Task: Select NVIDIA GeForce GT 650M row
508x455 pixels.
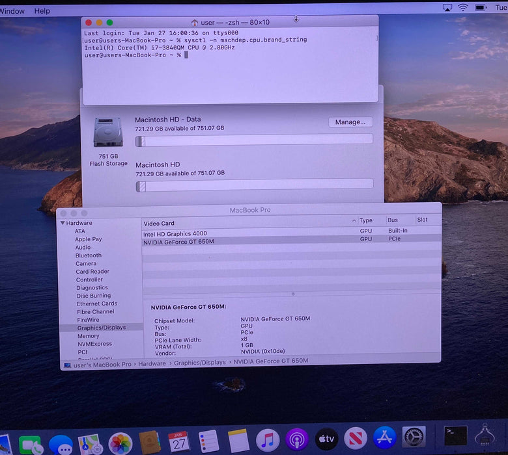Action: tap(291, 240)
